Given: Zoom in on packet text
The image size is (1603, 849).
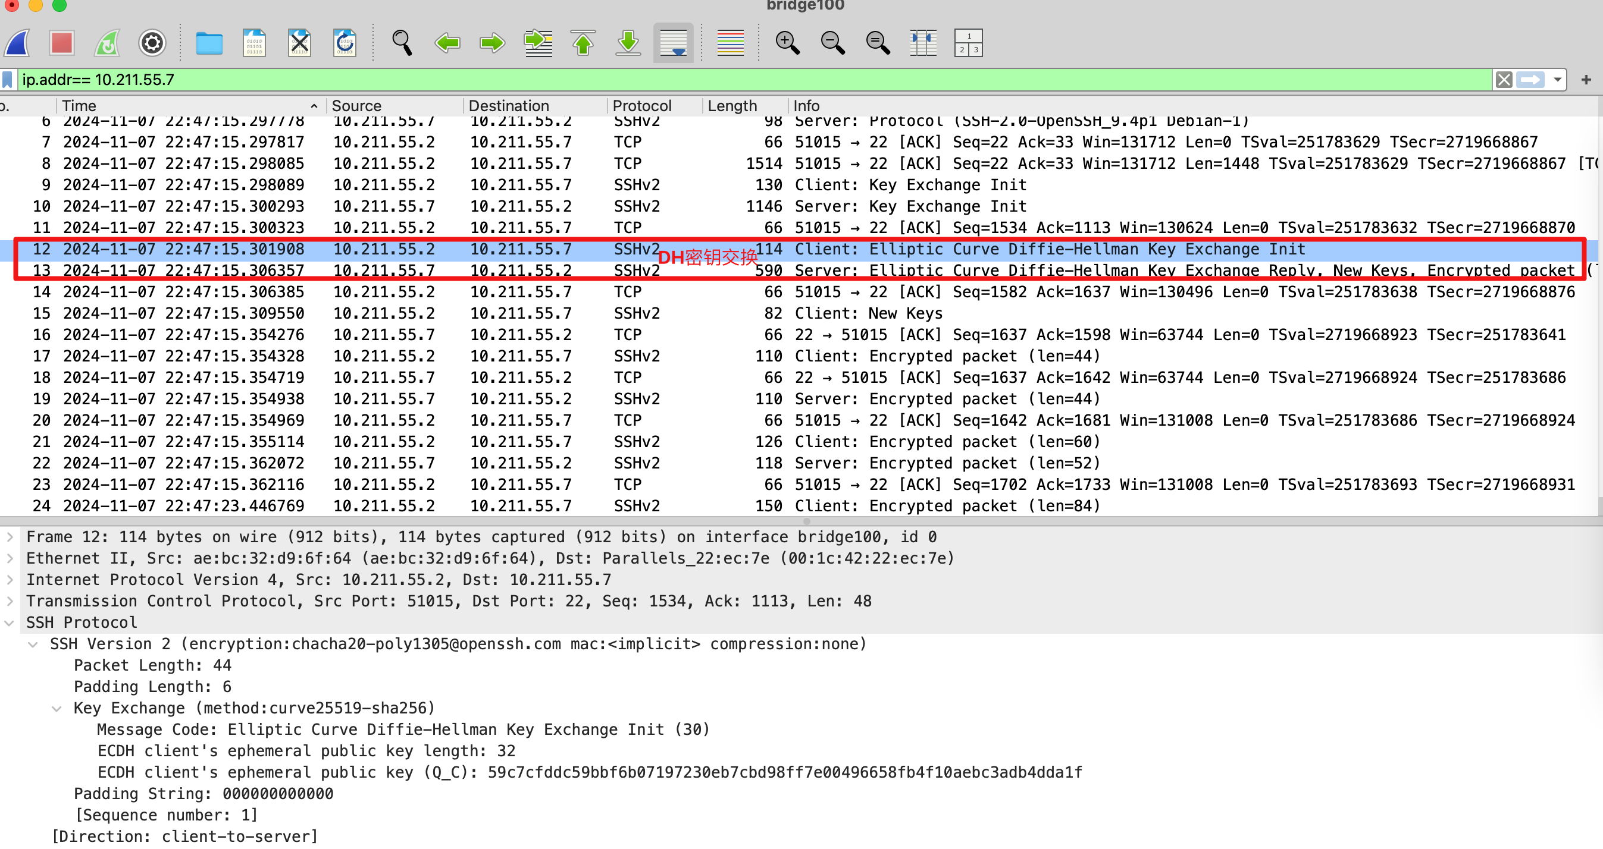Looking at the screenshot, I should (787, 43).
